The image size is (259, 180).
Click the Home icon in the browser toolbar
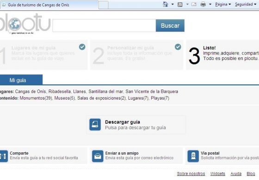(x=166, y=4)
